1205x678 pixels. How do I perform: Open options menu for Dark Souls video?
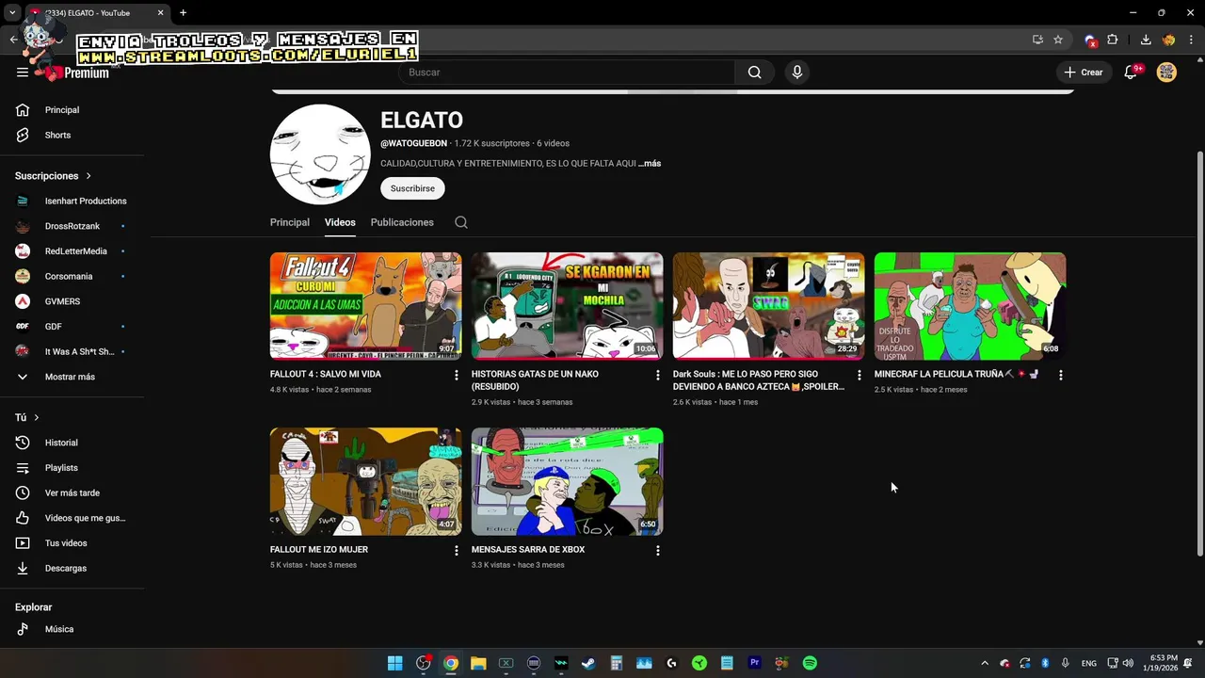click(859, 375)
